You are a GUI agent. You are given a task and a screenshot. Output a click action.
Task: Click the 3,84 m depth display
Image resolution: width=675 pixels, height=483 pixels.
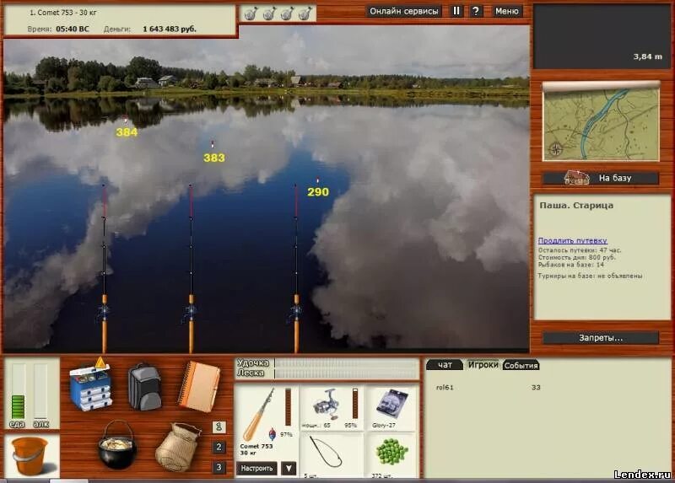tap(647, 56)
